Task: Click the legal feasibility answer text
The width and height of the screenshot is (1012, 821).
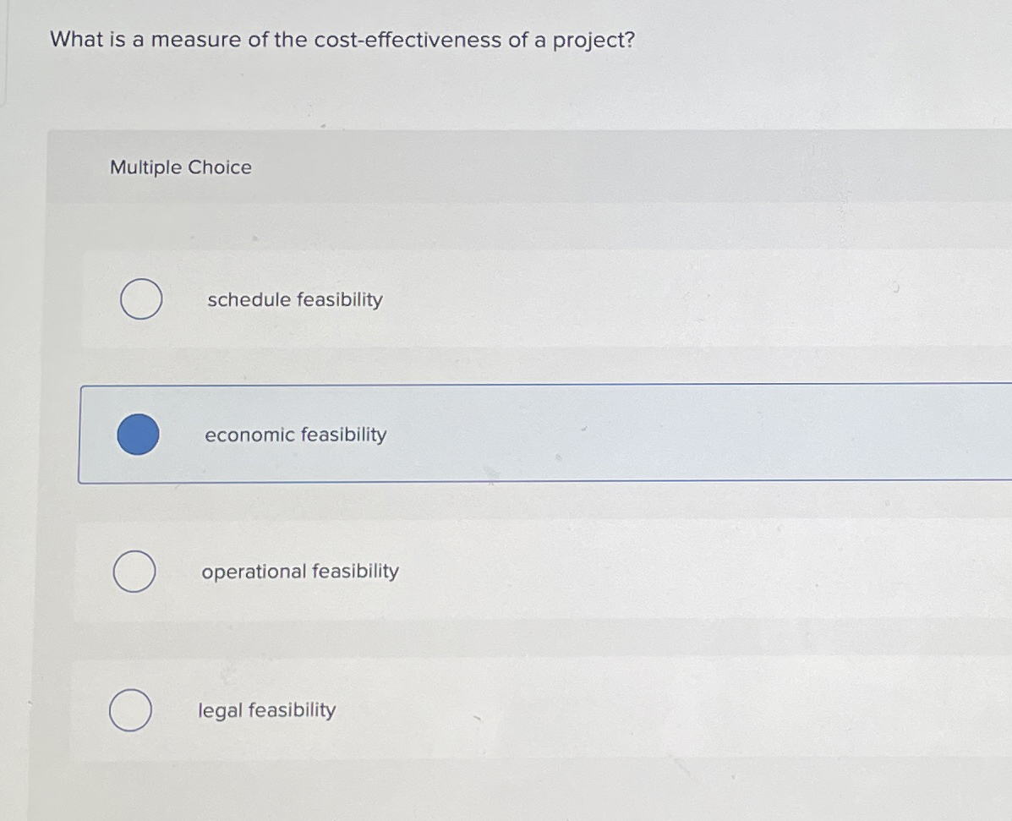Action: click(x=265, y=710)
